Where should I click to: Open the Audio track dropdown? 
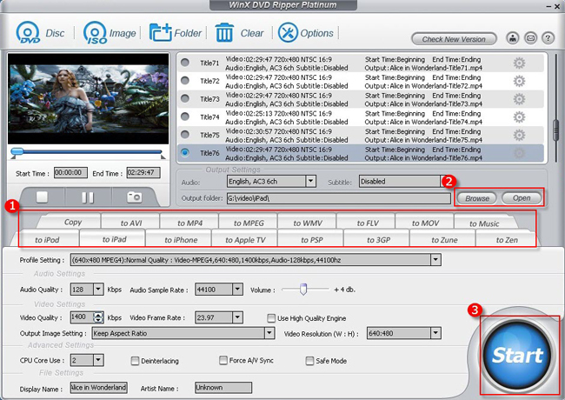[x=310, y=181]
